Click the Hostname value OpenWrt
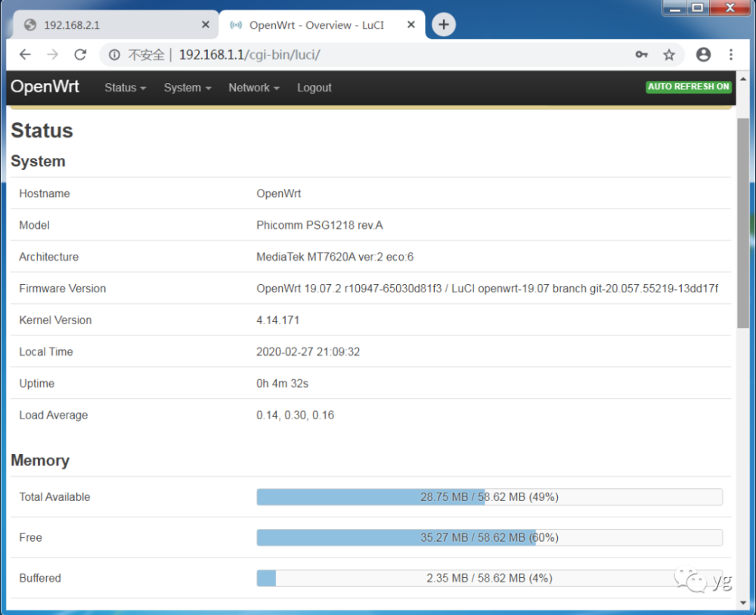This screenshot has width=756, height=615. point(279,193)
